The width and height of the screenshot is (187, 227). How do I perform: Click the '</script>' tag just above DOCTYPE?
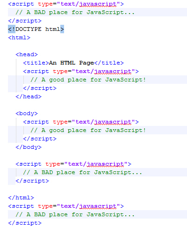pos(25,21)
